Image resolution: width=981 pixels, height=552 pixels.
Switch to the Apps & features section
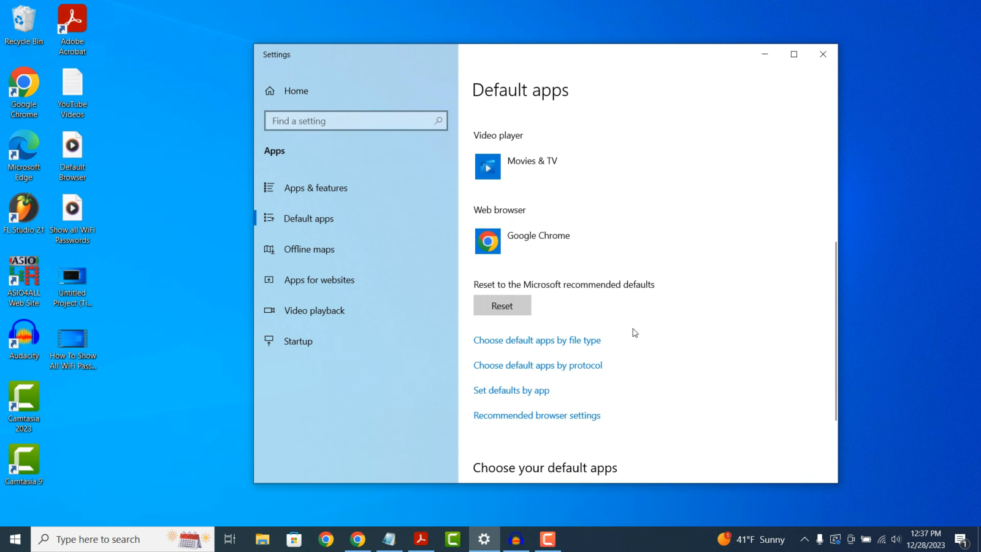(x=315, y=188)
